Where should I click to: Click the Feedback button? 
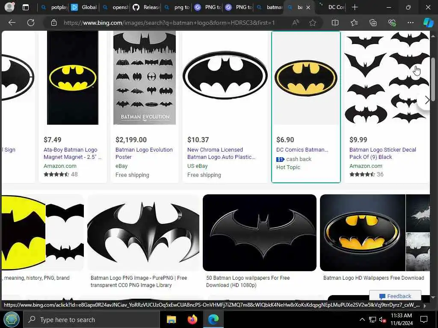tap(395, 296)
